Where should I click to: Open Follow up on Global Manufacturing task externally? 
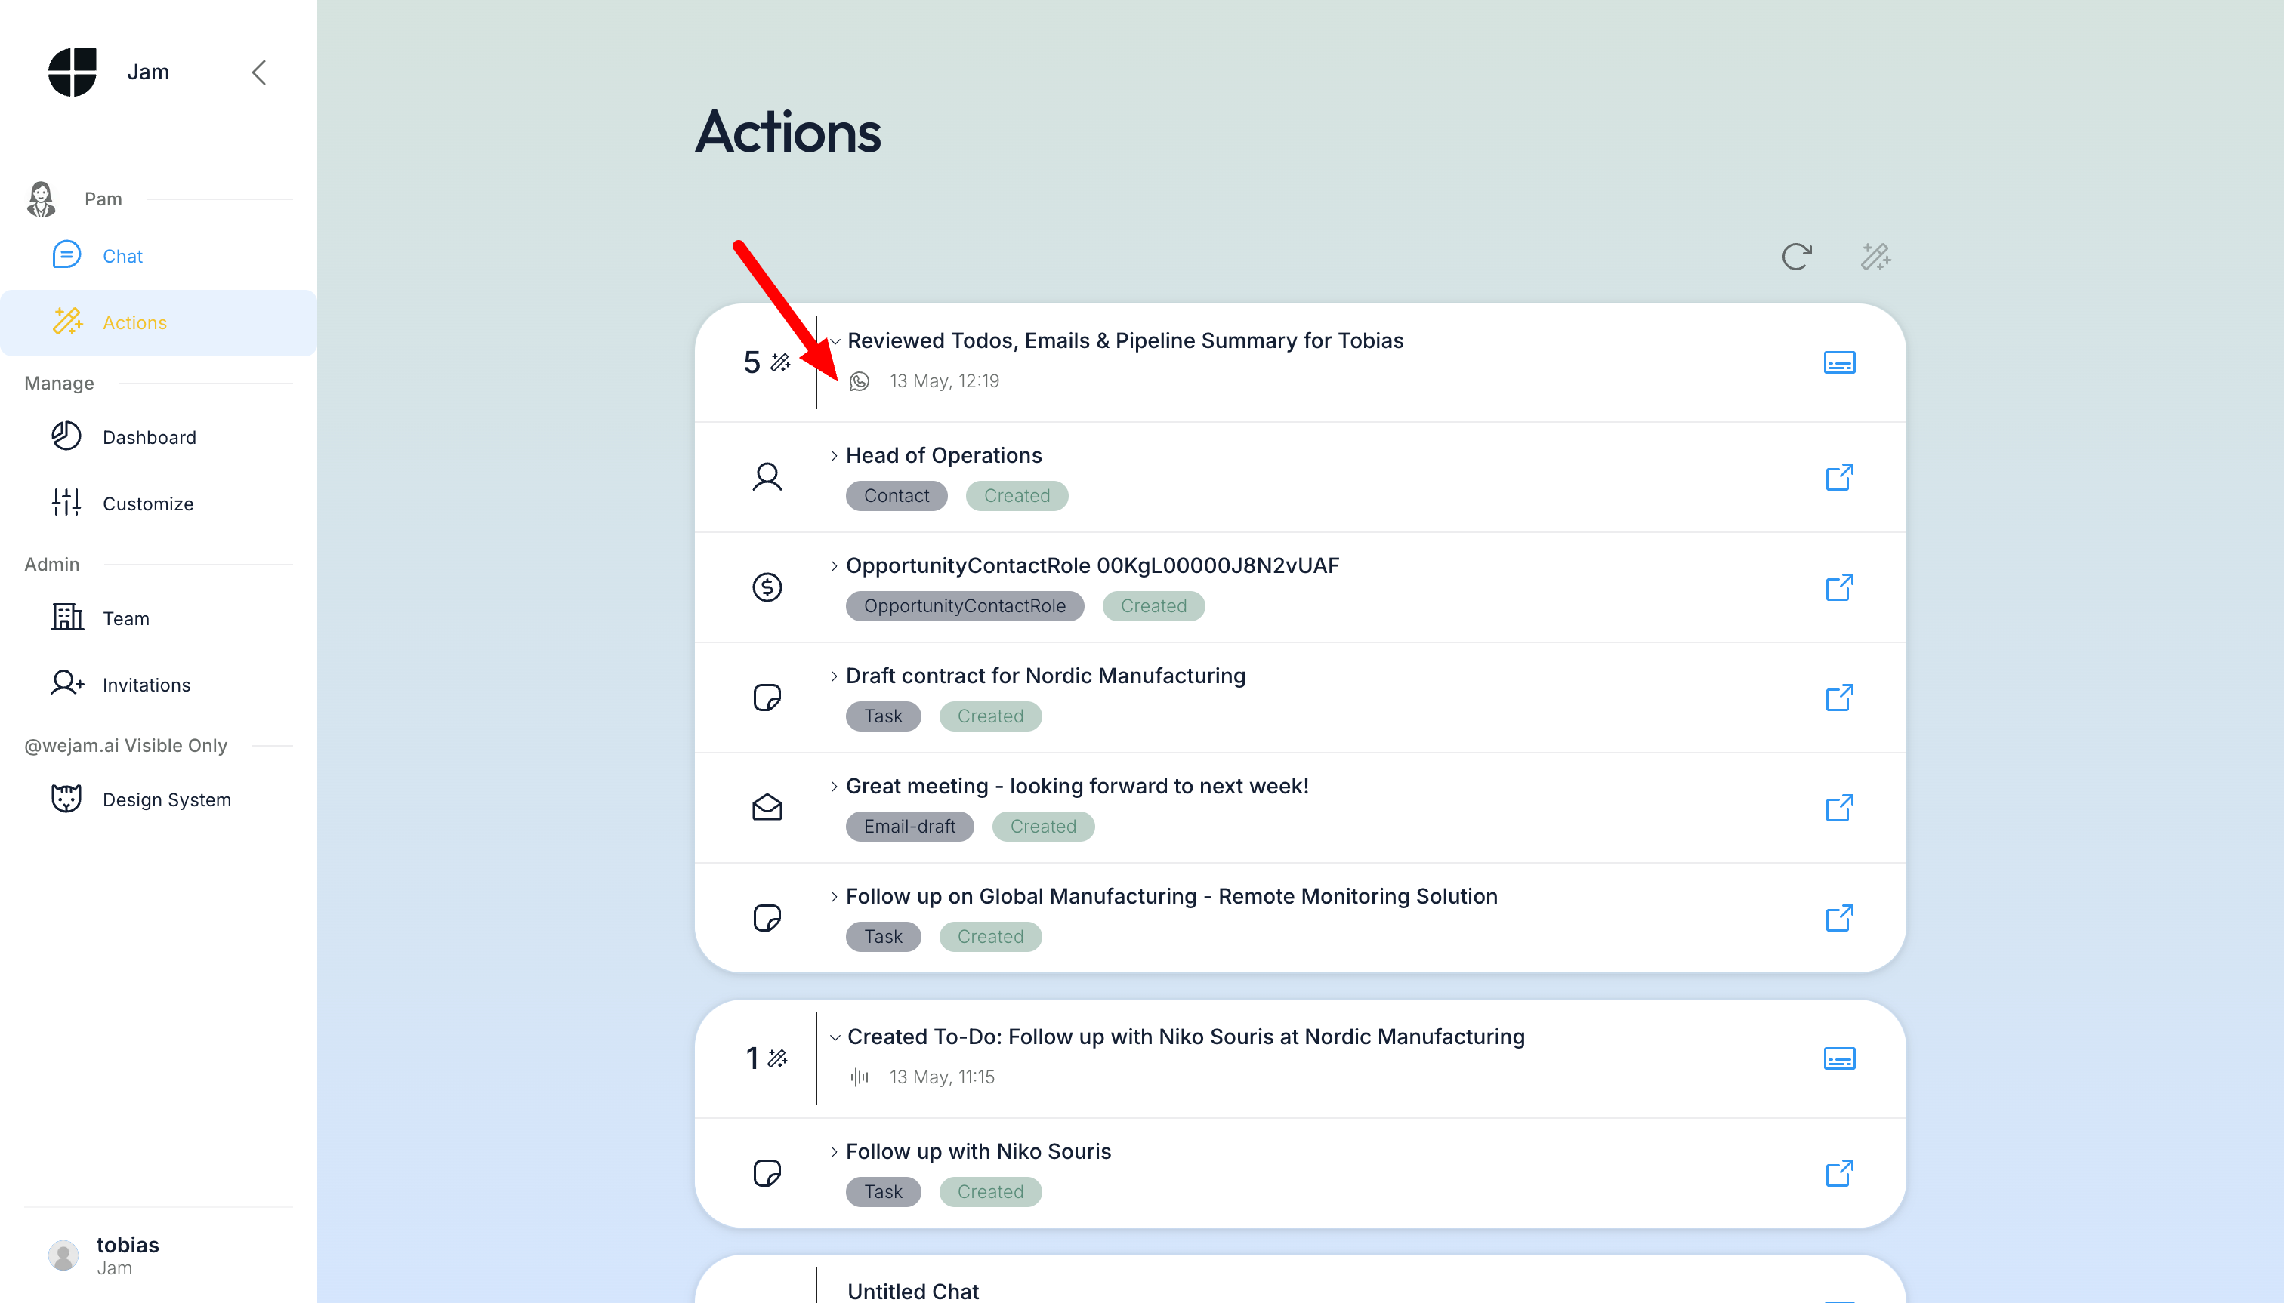click(1839, 917)
